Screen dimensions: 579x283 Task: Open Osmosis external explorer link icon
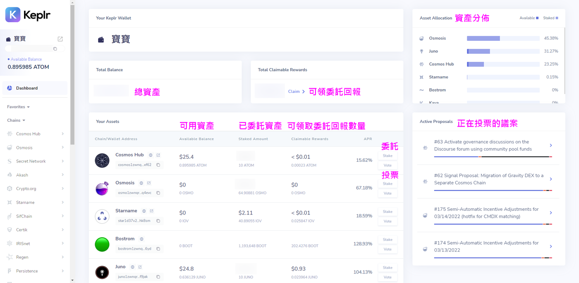point(149,183)
